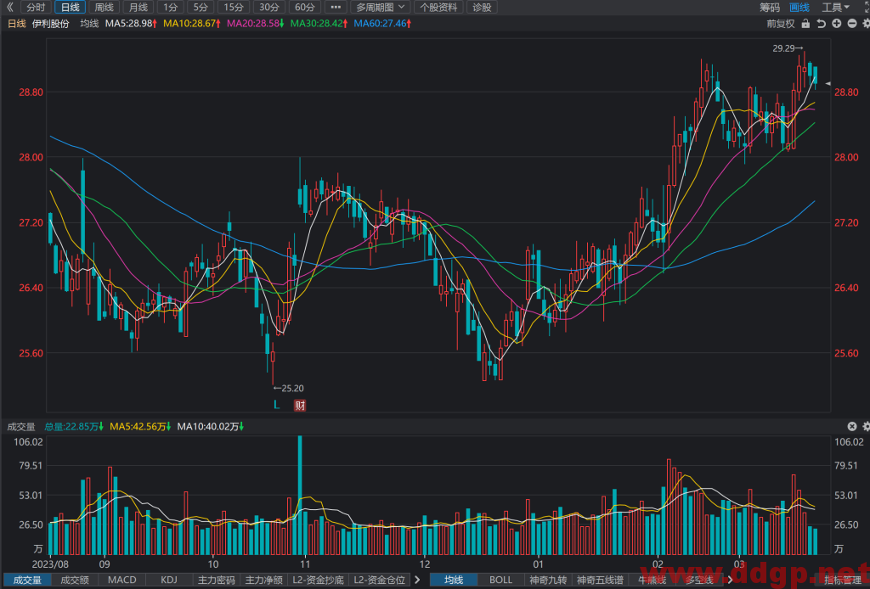Toggle 画线 drawing mode
Image resolution: width=870 pixels, height=589 pixels.
coord(799,7)
